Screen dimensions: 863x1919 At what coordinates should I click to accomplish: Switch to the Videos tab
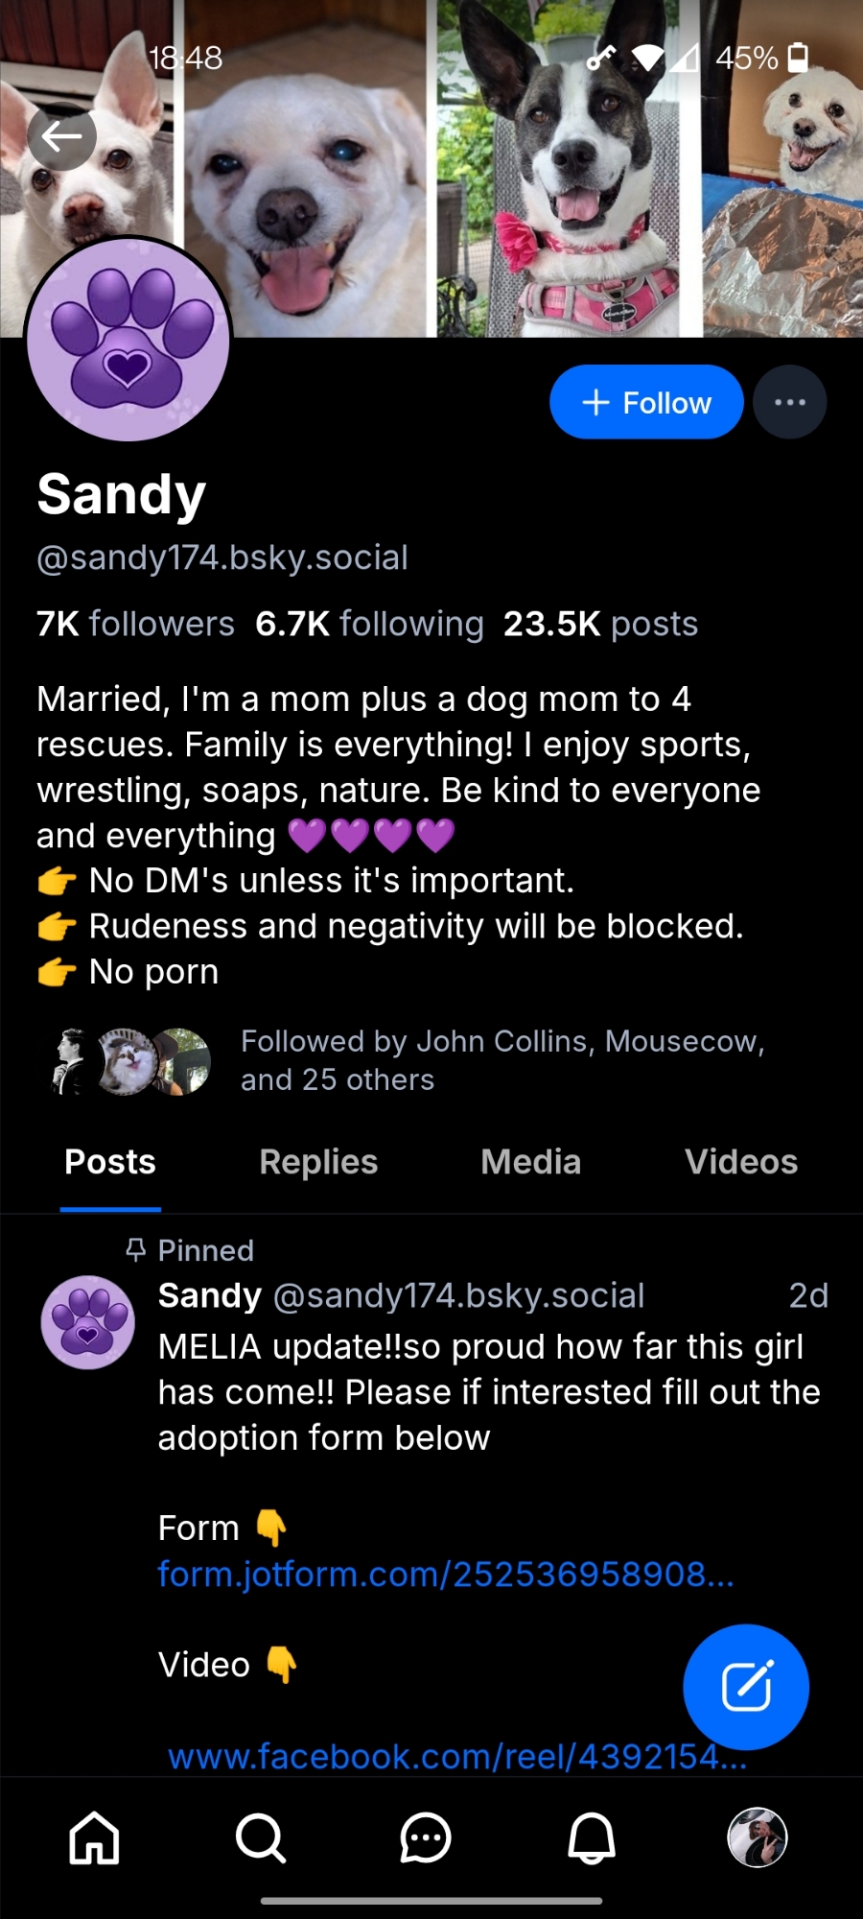click(x=741, y=1162)
